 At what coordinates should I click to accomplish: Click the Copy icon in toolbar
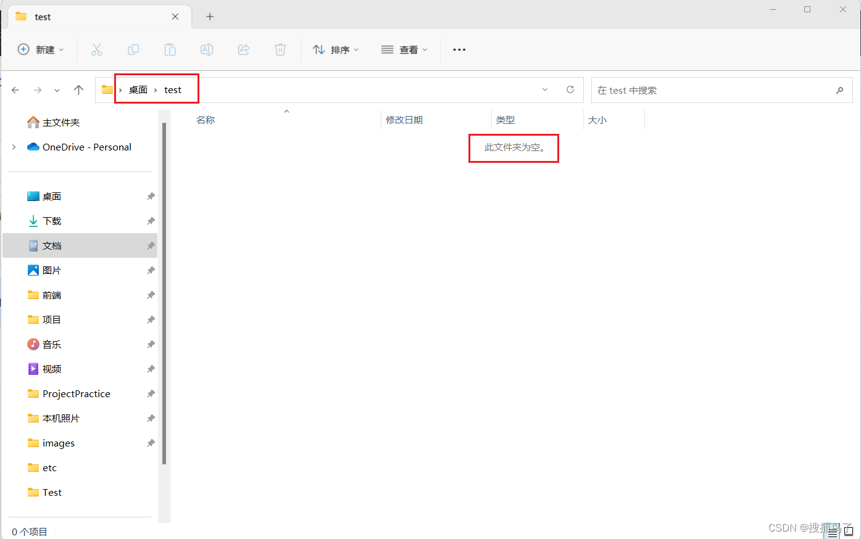coord(133,49)
